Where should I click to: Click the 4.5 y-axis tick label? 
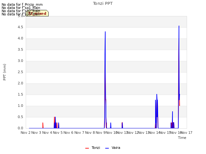(x=20, y=27)
